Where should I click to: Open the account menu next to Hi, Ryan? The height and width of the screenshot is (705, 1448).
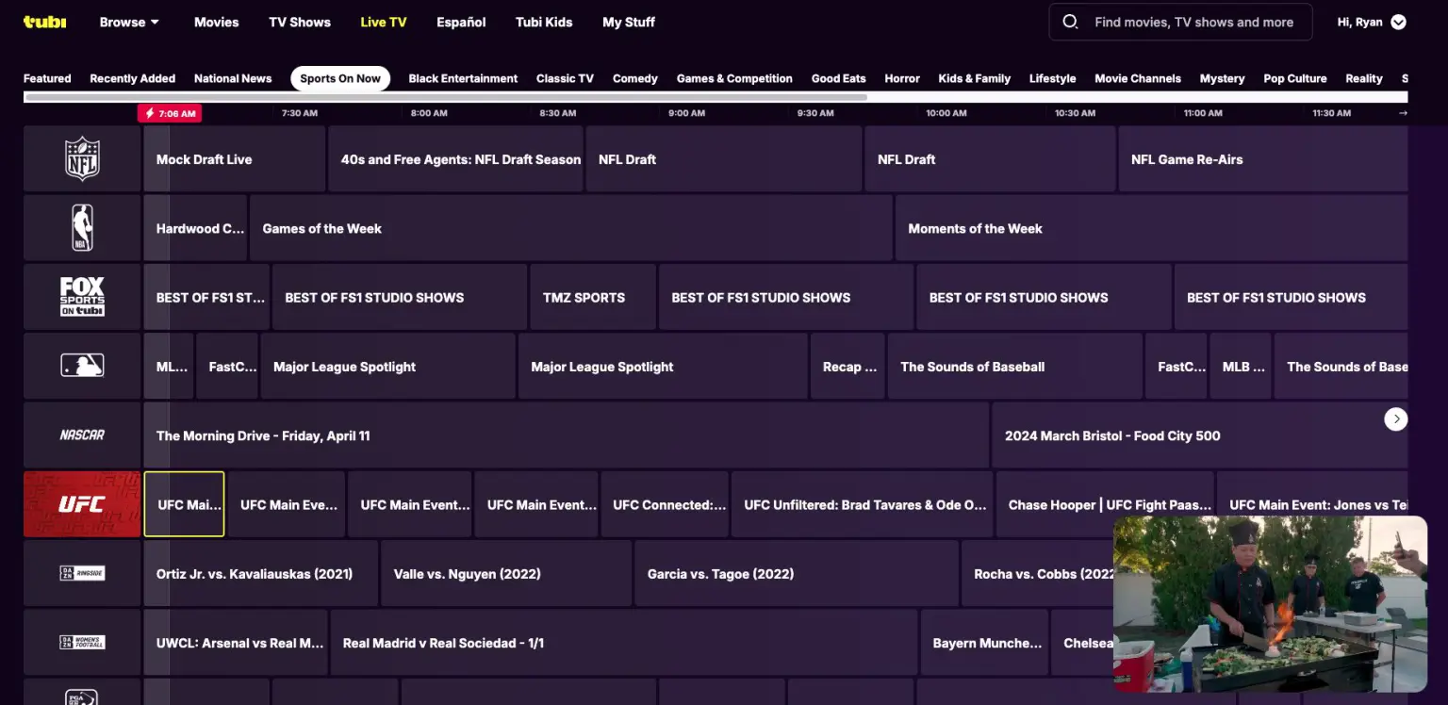[x=1398, y=22]
